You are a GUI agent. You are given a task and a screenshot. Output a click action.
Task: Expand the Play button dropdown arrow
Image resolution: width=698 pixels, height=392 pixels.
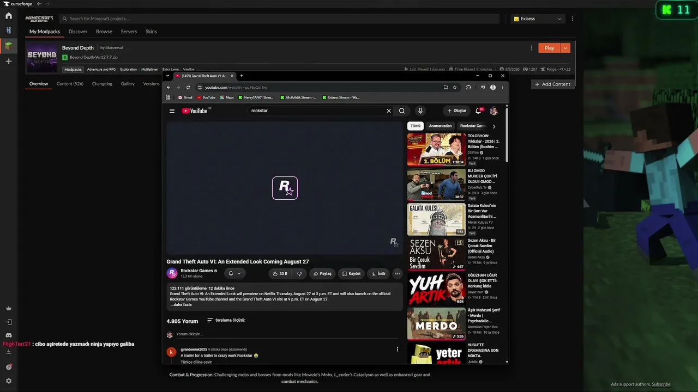565,48
